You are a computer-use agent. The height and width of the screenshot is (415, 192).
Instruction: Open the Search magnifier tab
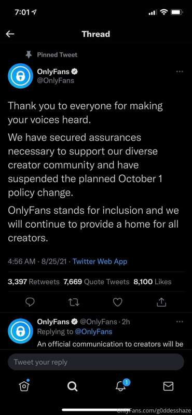coord(72,386)
